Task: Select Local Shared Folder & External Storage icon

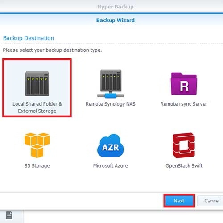Action: click(37, 84)
